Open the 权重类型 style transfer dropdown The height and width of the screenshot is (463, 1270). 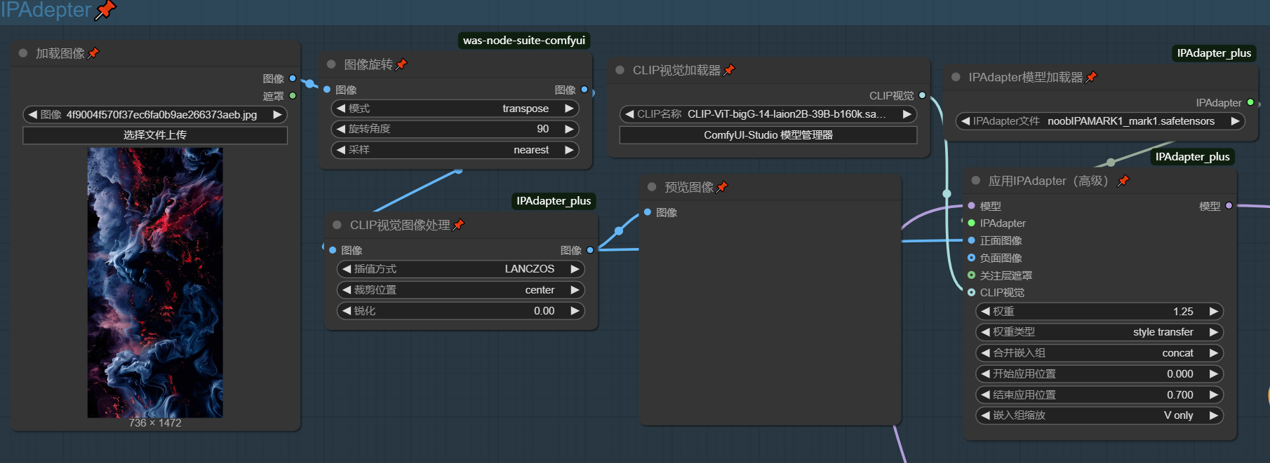tap(1099, 332)
